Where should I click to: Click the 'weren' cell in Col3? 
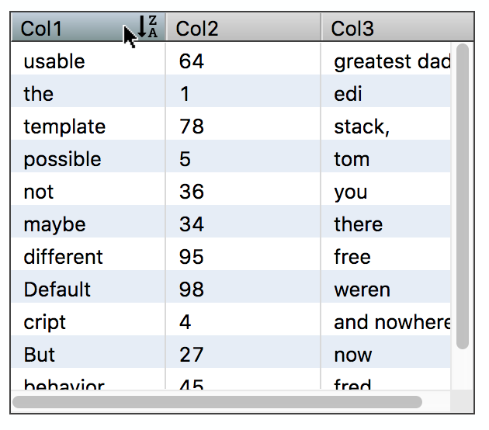point(362,290)
